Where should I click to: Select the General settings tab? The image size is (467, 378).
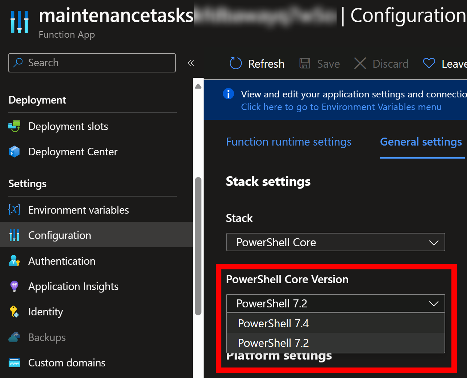421,142
